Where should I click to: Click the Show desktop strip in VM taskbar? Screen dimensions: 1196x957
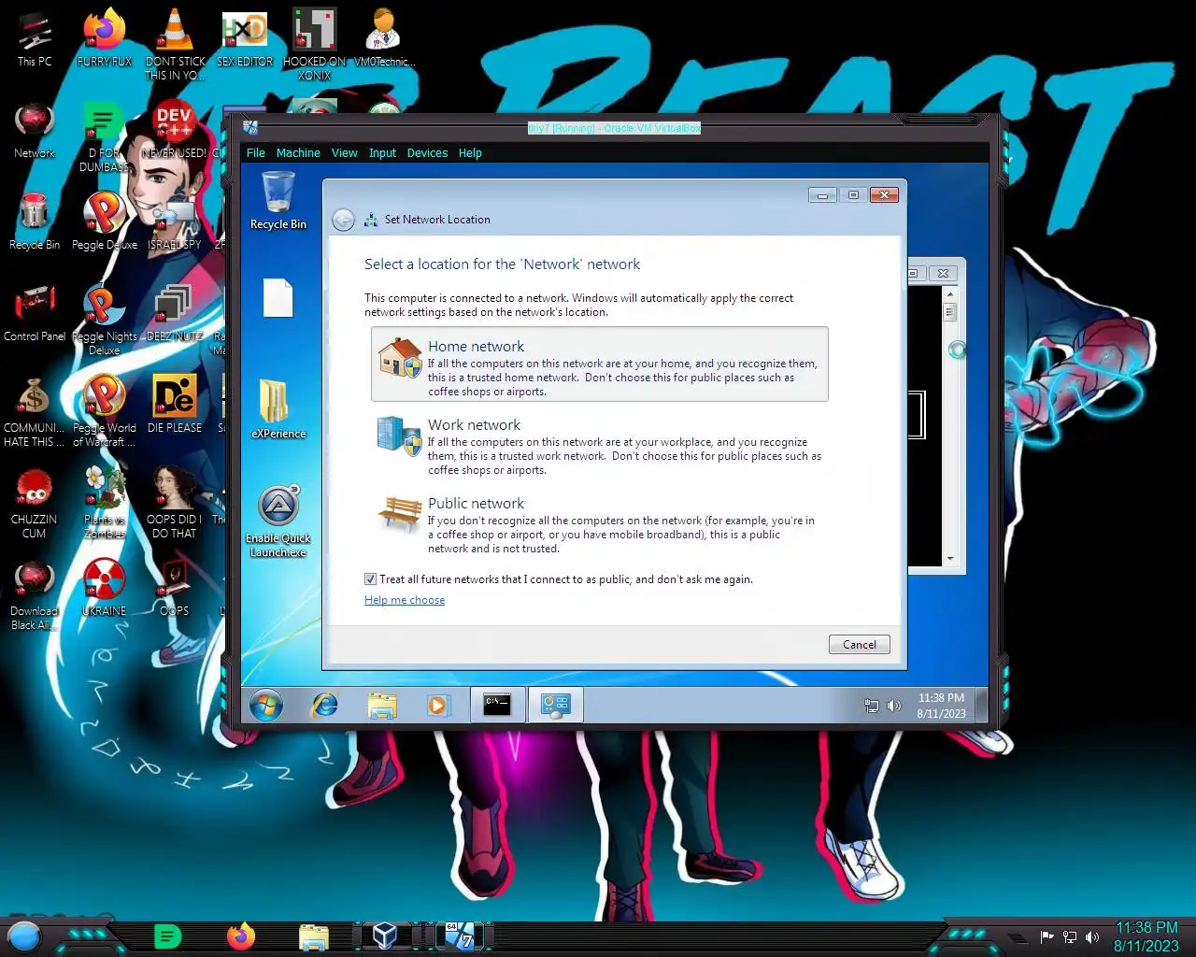pos(981,705)
